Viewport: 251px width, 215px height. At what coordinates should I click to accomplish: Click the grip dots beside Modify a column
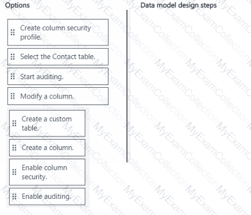(12, 96)
